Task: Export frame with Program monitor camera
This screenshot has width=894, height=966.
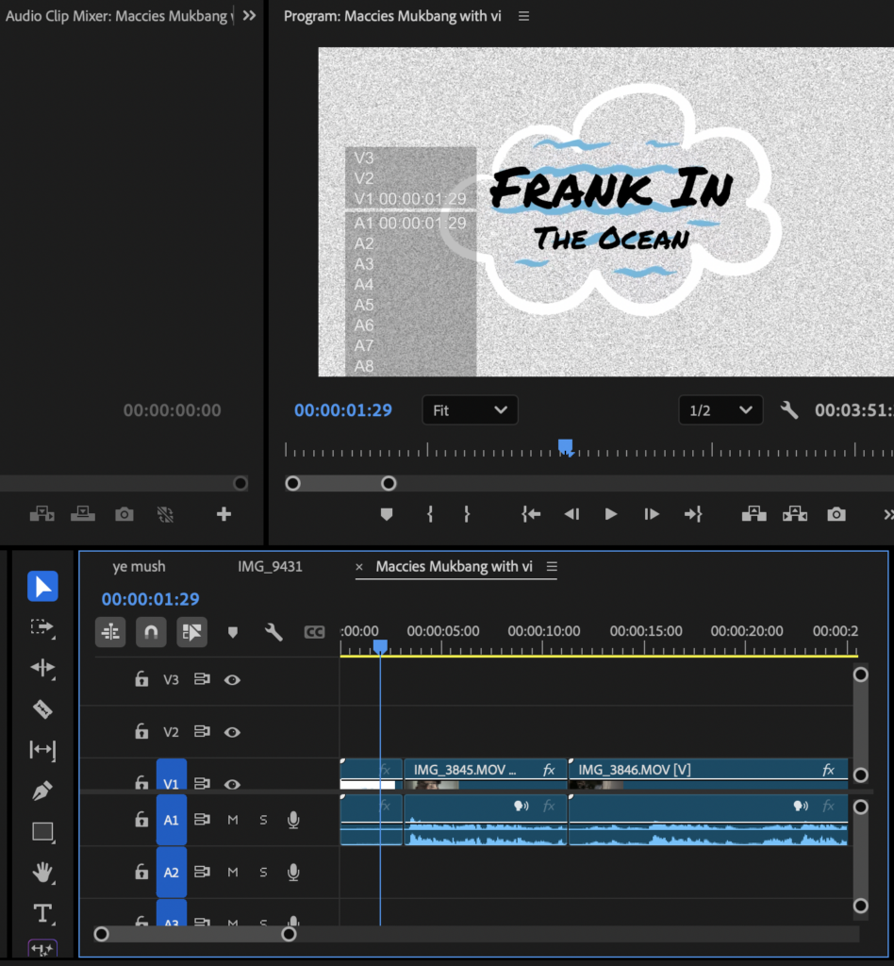Action: click(x=836, y=514)
